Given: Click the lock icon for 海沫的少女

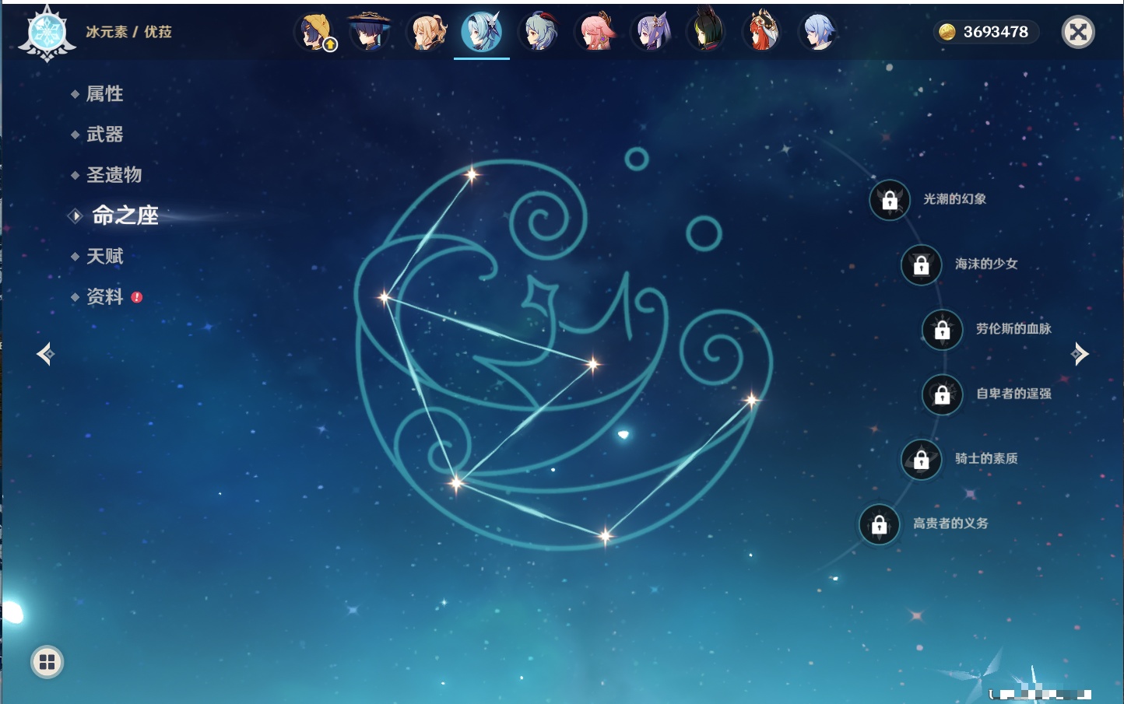Looking at the screenshot, I should [x=922, y=264].
